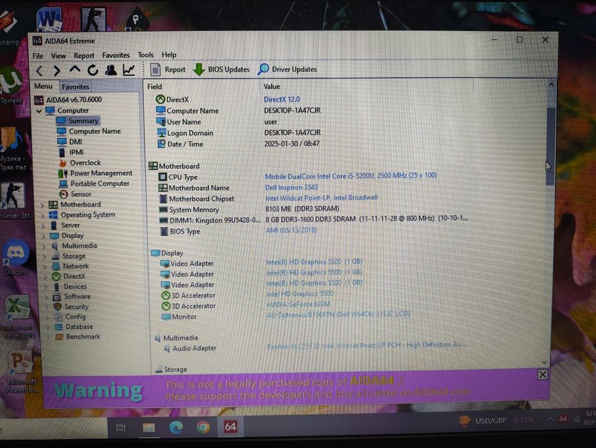The height and width of the screenshot is (448, 596).
Task: Select the Config tree item
Action: pos(70,316)
